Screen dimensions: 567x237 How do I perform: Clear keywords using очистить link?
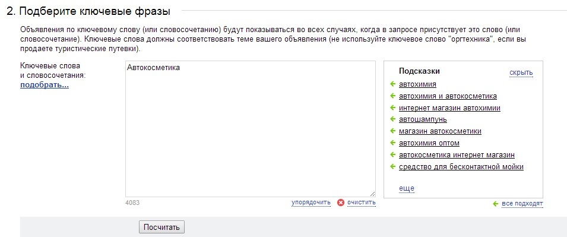(x=361, y=203)
